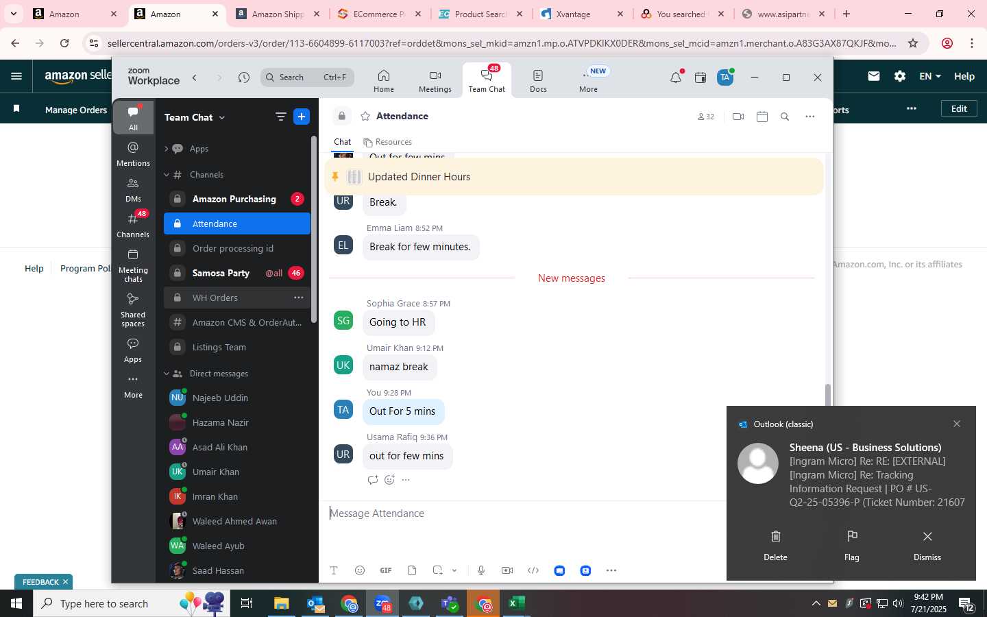Image resolution: width=987 pixels, height=617 pixels.
Task: Open GIF picker in message composer
Action: (x=386, y=570)
